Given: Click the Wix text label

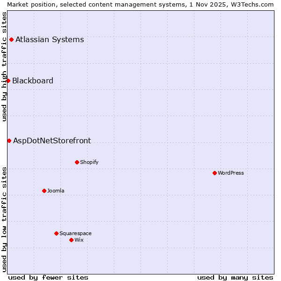Looking at the screenshot, I should tap(79, 240).
